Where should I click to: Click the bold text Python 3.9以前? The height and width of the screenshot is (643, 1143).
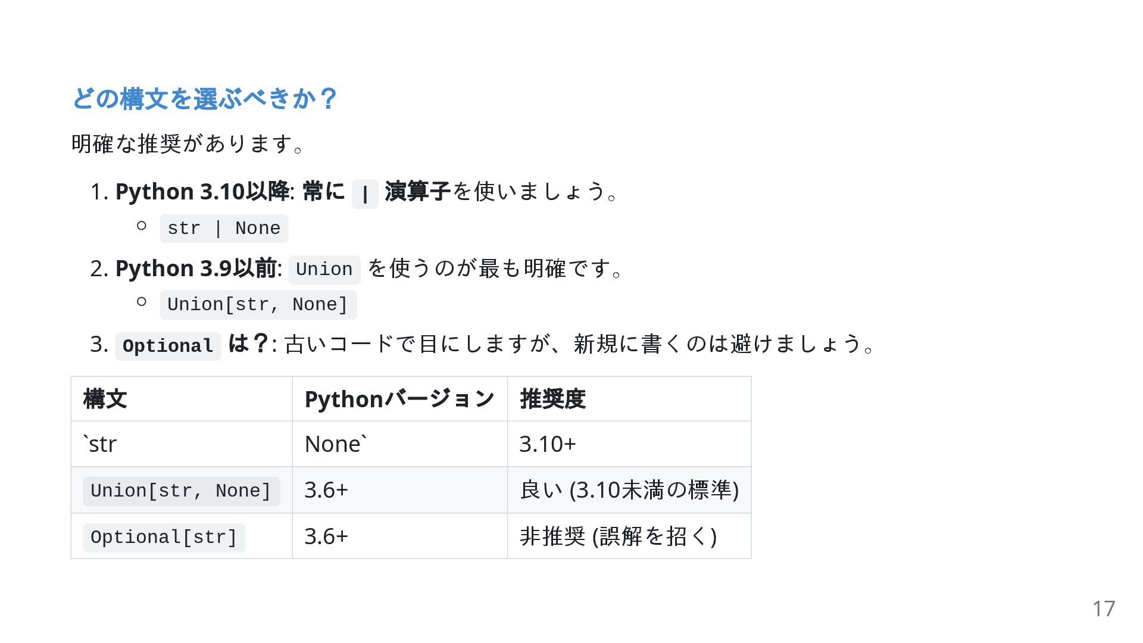196,269
